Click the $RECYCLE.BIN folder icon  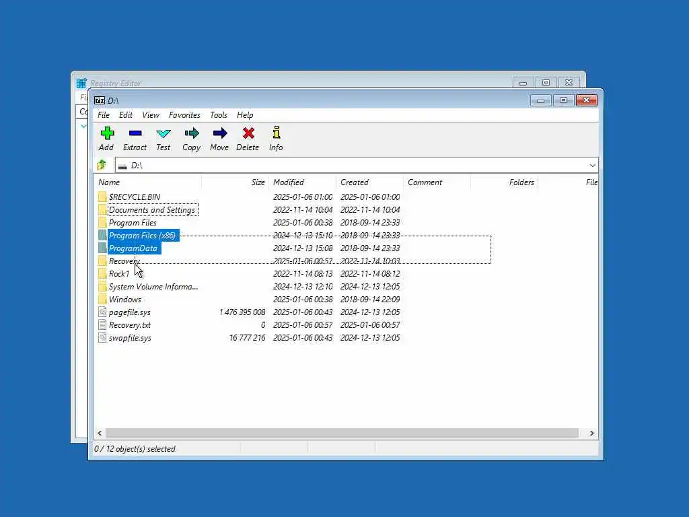point(102,197)
